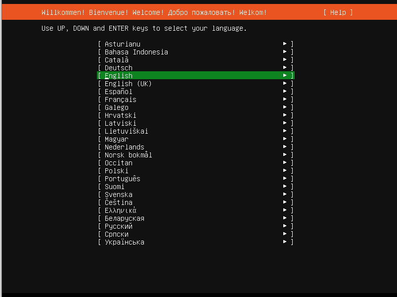The height and width of the screenshot is (297, 397).
Task: Select Polski as the language
Action: click(x=116, y=171)
